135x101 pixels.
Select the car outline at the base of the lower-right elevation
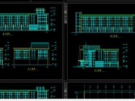point(77,66)
